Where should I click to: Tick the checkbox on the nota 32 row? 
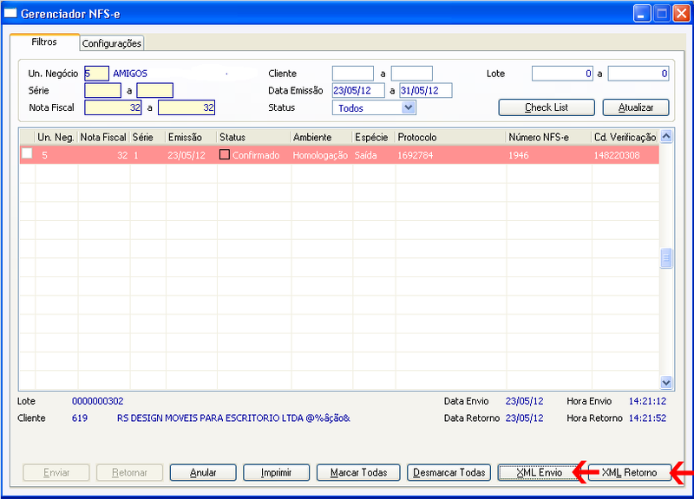coord(27,153)
